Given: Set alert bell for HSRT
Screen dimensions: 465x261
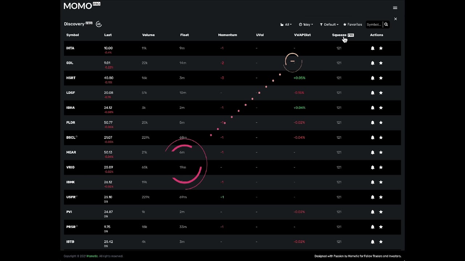Looking at the screenshot, I should [x=372, y=78].
